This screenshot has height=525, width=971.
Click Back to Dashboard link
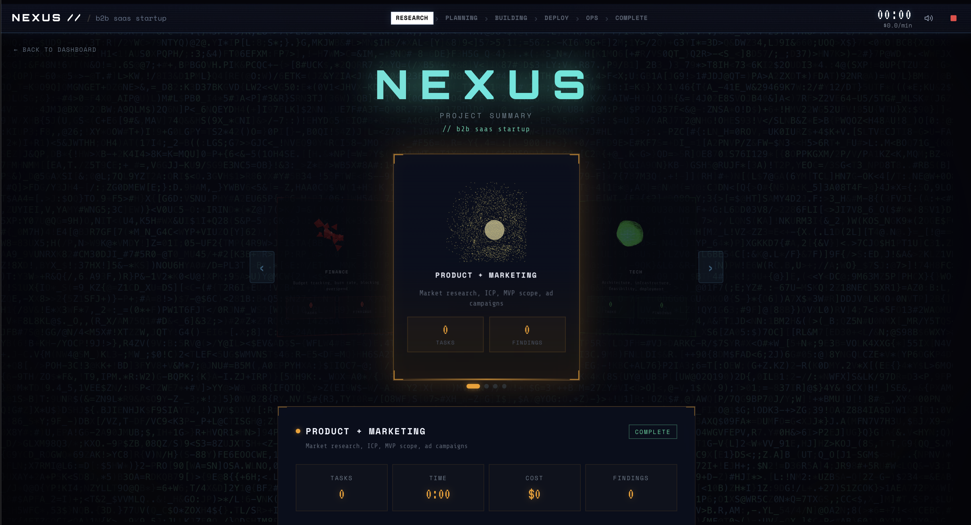click(55, 50)
